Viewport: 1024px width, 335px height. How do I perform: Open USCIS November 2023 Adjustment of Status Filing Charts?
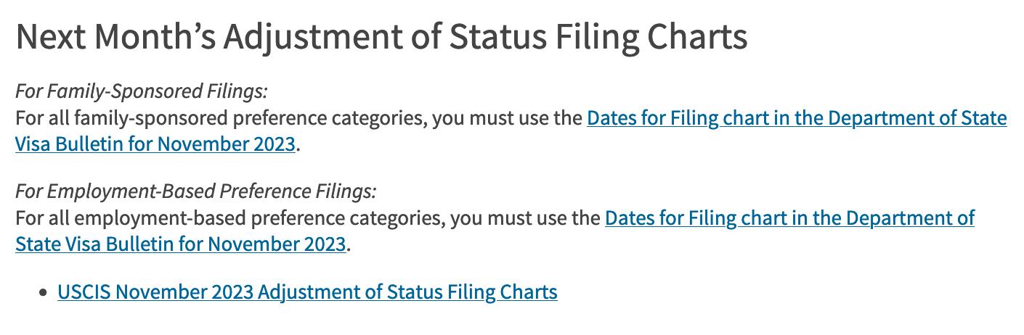pyautogui.click(x=307, y=292)
